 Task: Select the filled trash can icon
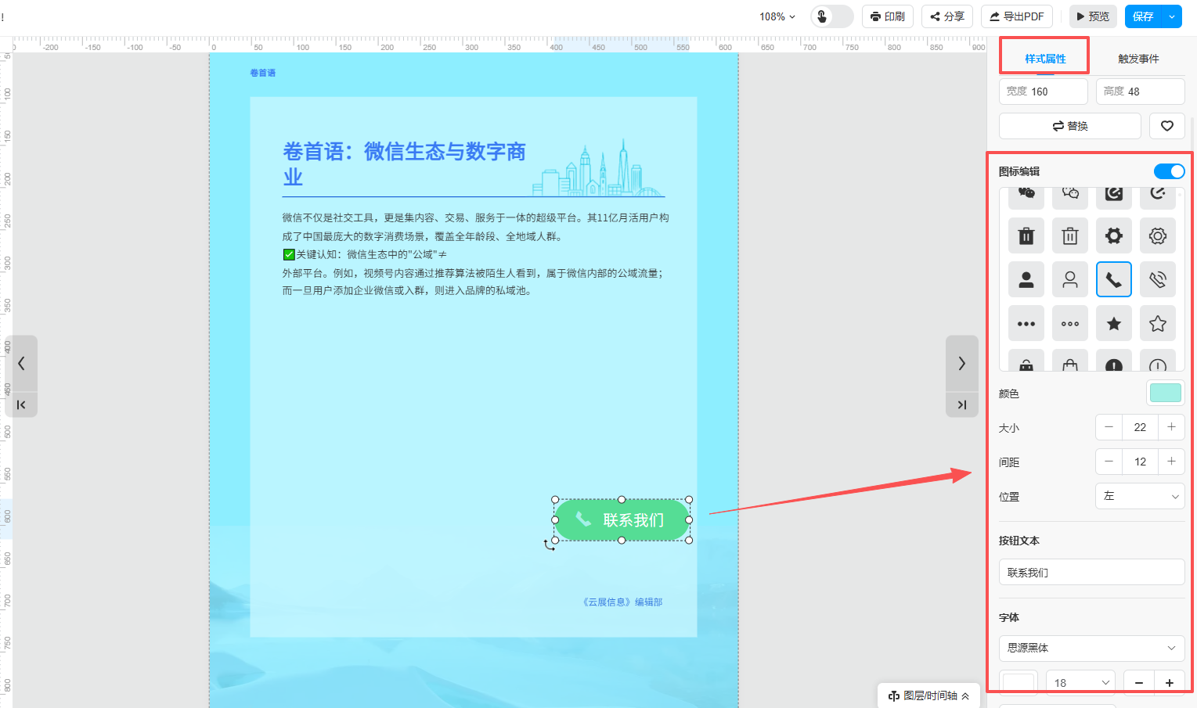[x=1026, y=235]
